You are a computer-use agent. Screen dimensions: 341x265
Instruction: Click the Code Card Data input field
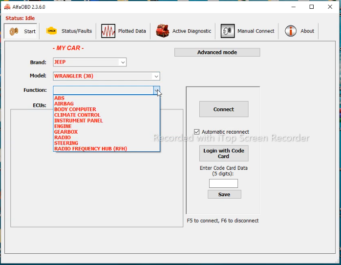pyautogui.click(x=223, y=183)
